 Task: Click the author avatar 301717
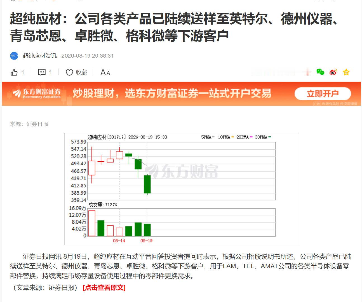[14, 56]
